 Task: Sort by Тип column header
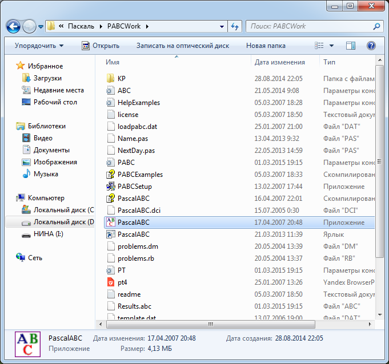329,62
